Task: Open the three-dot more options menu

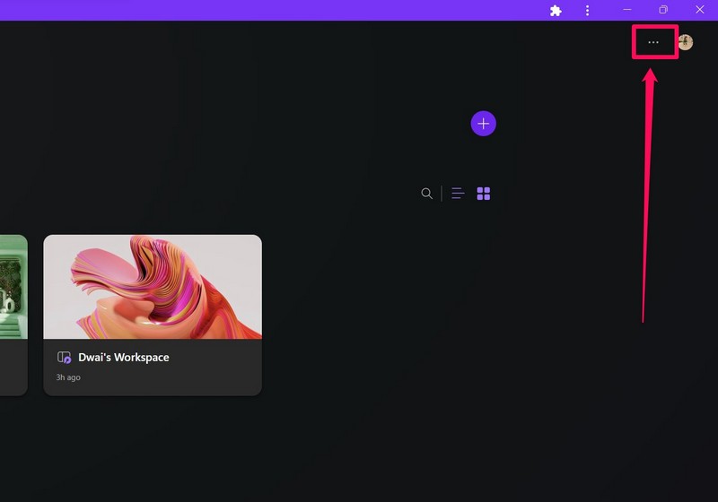Action: pos(653,42)
